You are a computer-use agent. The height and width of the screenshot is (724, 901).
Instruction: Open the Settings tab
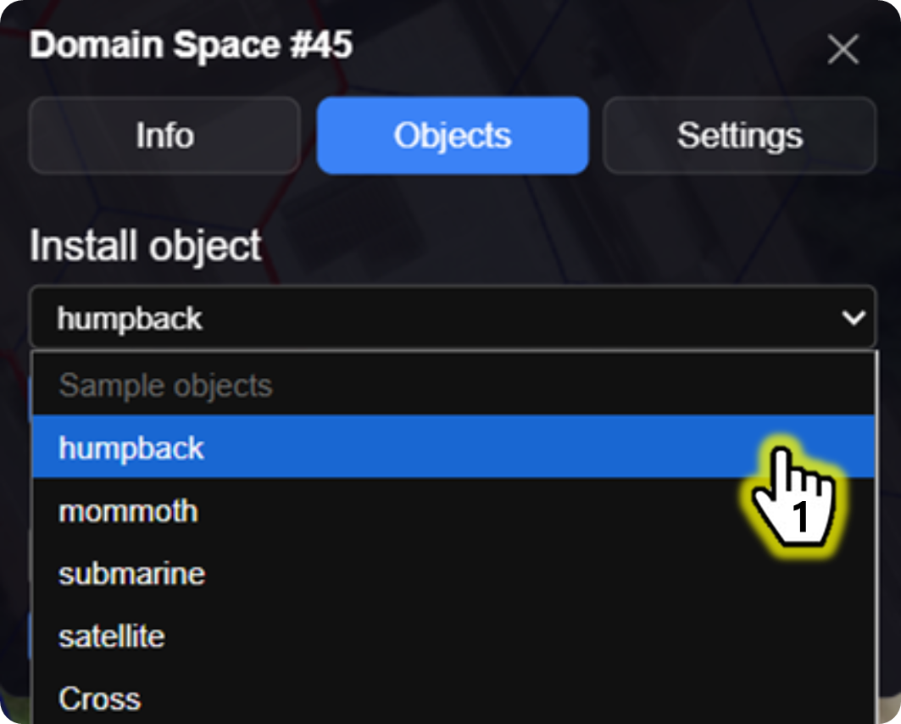739,136
